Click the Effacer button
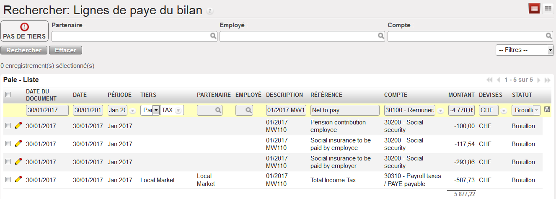556x199 pixels. click(x=65, y=50)
